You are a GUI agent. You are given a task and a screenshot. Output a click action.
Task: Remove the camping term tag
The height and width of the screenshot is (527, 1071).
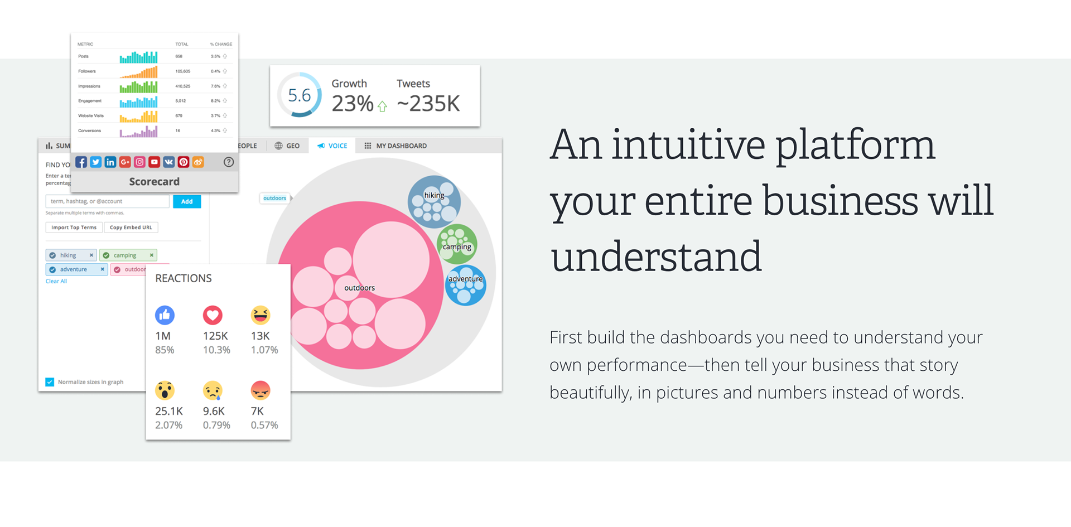[x=151, y=255]
